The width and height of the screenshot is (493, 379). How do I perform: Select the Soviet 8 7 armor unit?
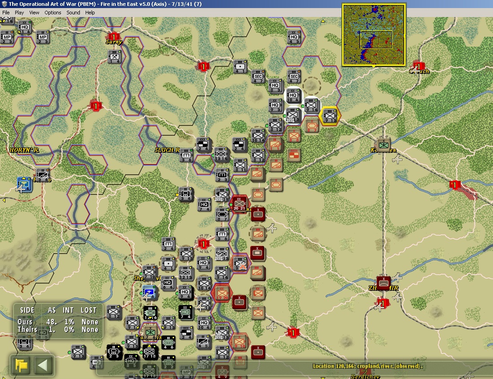312,125
